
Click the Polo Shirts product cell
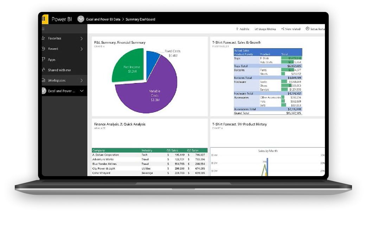pyautogui.click(x=266, y=62)
